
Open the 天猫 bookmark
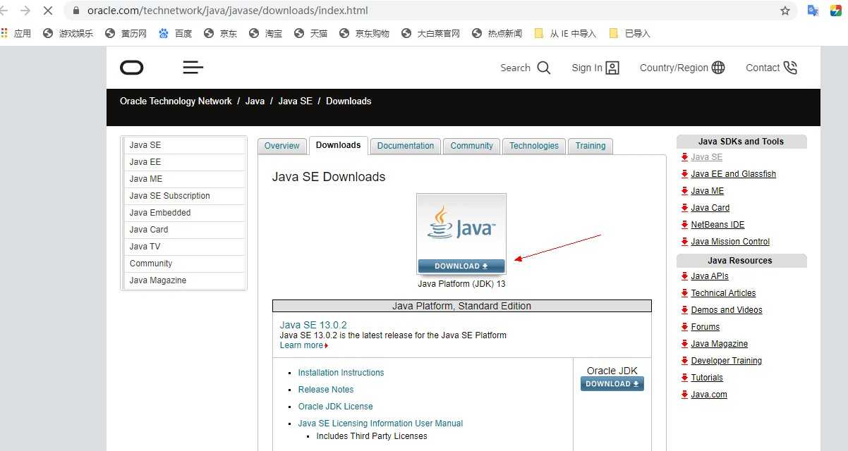310,33
